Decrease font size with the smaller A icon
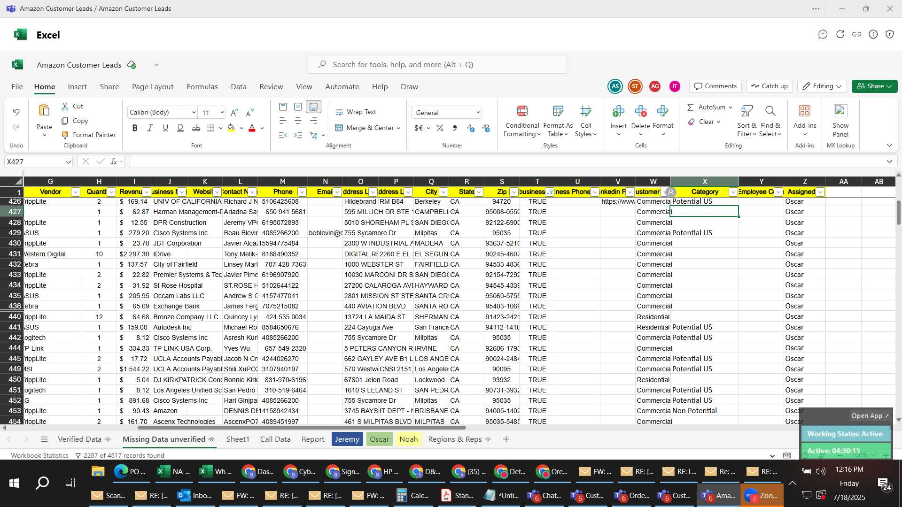902x507 pixels. 250,112
